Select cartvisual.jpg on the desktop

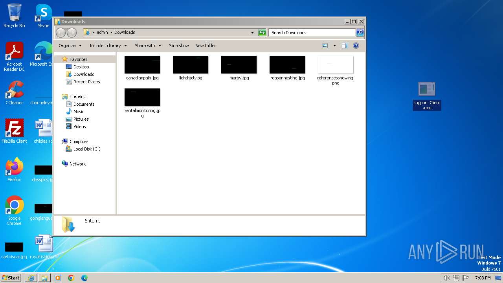click(14, 250)
